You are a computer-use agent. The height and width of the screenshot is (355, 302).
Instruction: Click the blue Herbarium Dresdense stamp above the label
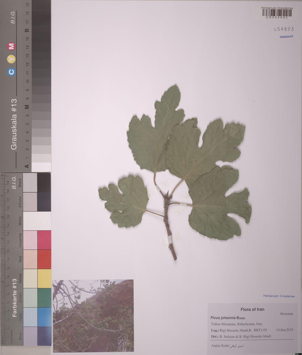coord(279,296)
